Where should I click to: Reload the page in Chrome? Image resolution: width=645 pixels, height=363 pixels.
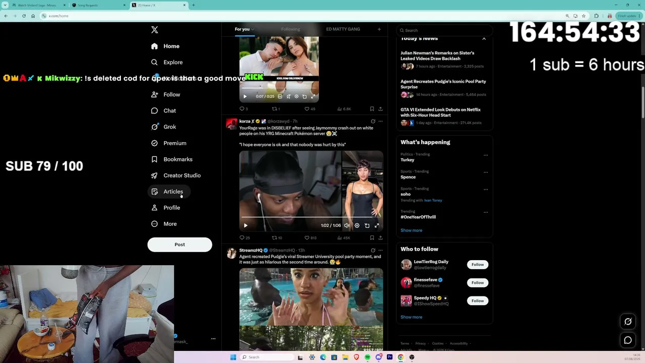[x=24, y=16]
